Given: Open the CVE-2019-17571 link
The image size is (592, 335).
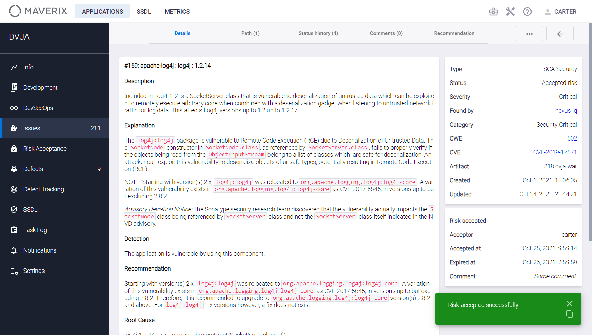Looking at the screenshot, I should [555, 152].
